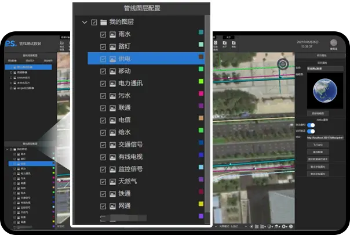Click the rightmost folder icon in the top toolbar
The width and height of the screenshot is (350, 235).
coord(234,43)
